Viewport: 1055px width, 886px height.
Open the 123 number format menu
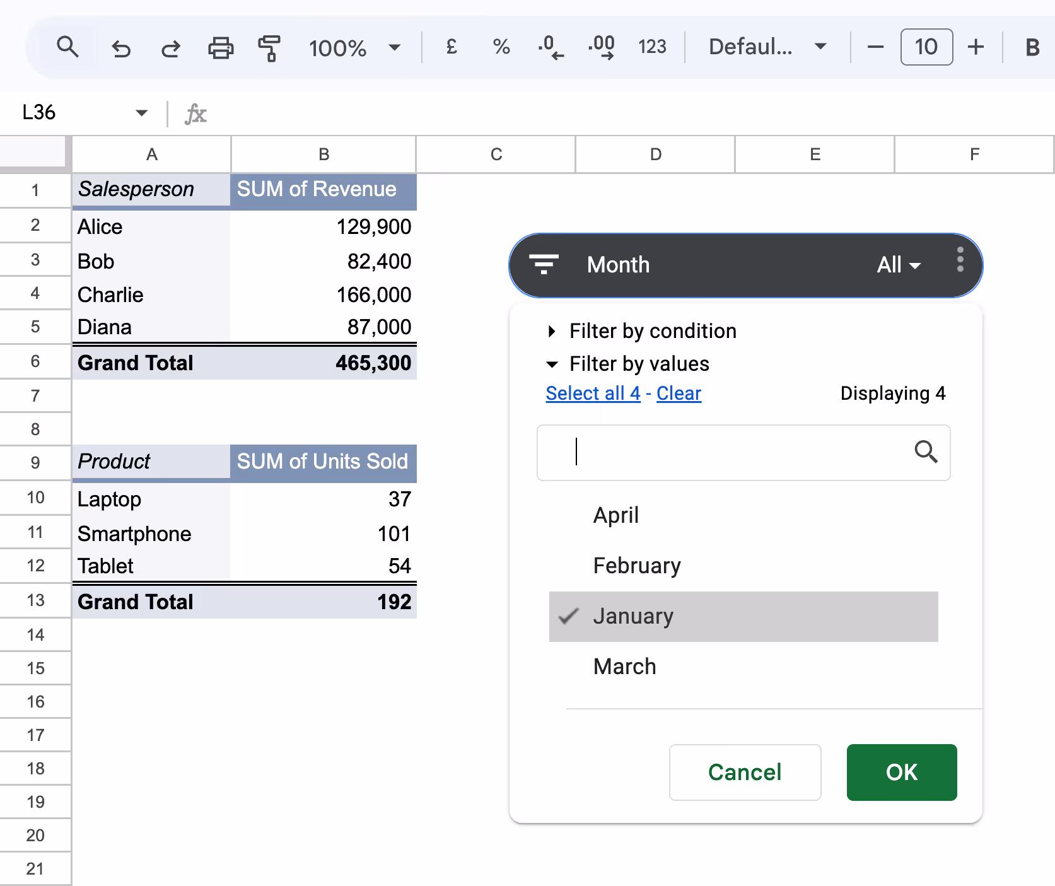pos(653,47)
